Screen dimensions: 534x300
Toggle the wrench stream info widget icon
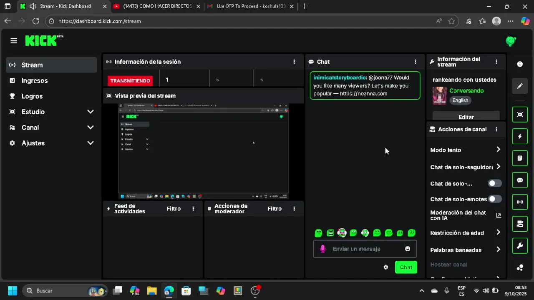click(520, 246)
